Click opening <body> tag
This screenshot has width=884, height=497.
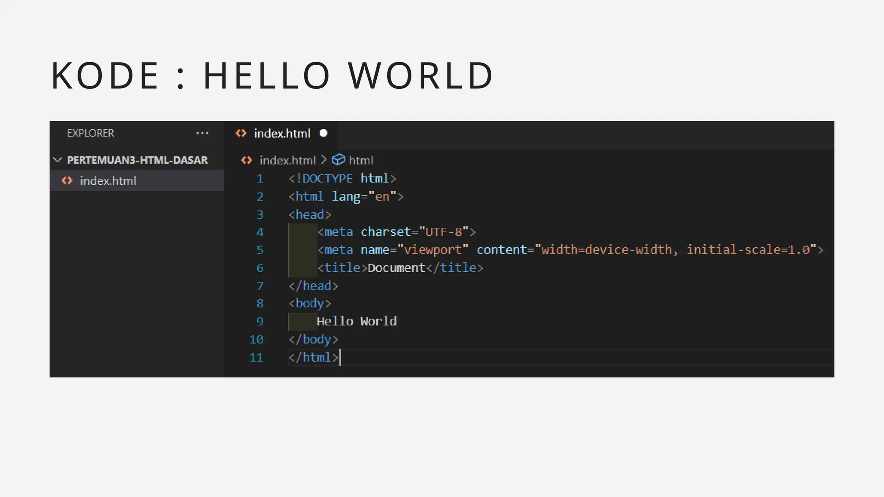[x=310, y=303]
